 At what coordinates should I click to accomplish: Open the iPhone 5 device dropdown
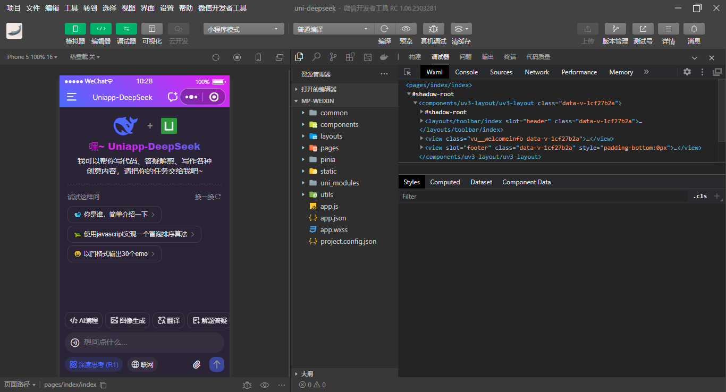(32, 57)
